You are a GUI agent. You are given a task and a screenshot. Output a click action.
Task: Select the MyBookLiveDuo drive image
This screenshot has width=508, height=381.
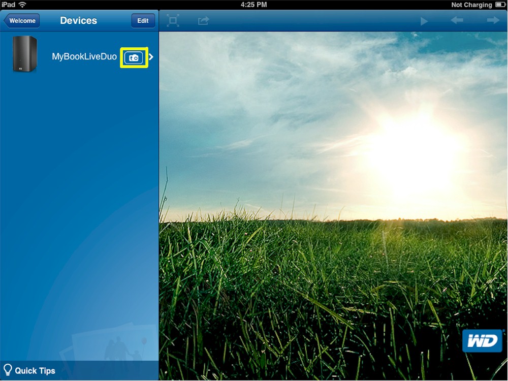(24, 53)
